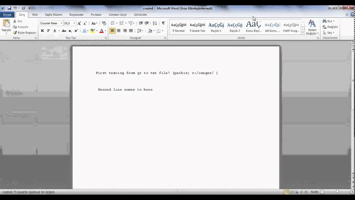Screen dimensions: 355x200
Task: Justify text alignment
Action: (x=131, y=31)
